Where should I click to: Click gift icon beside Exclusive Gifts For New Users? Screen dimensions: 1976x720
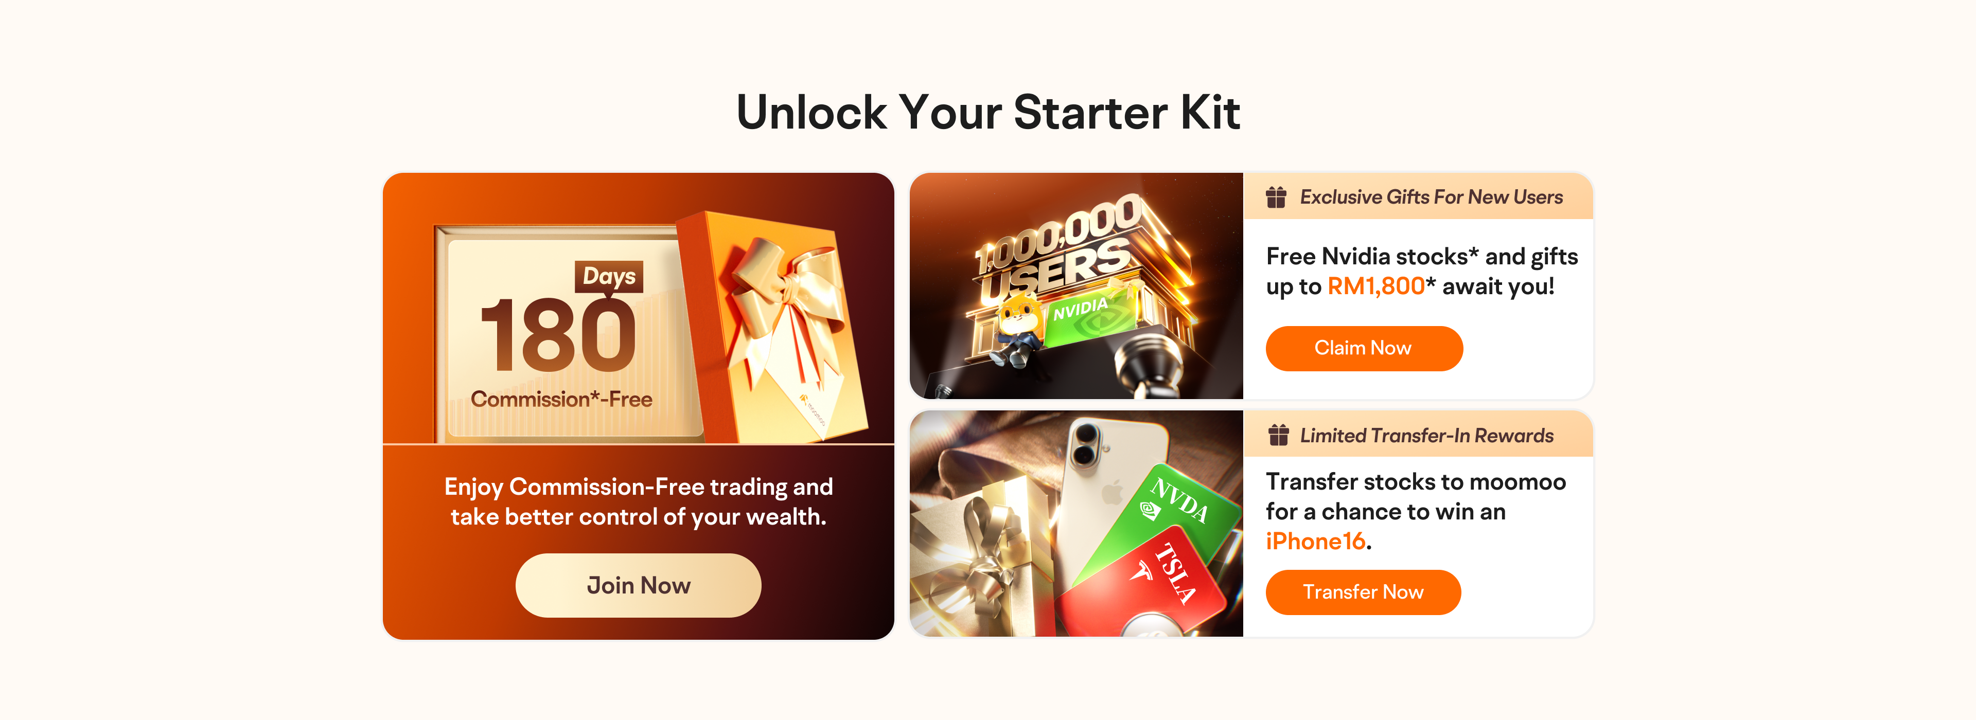tap(1276, 197)
